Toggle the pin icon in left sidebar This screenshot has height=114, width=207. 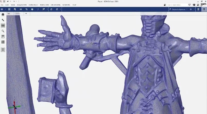pos(3,50)
